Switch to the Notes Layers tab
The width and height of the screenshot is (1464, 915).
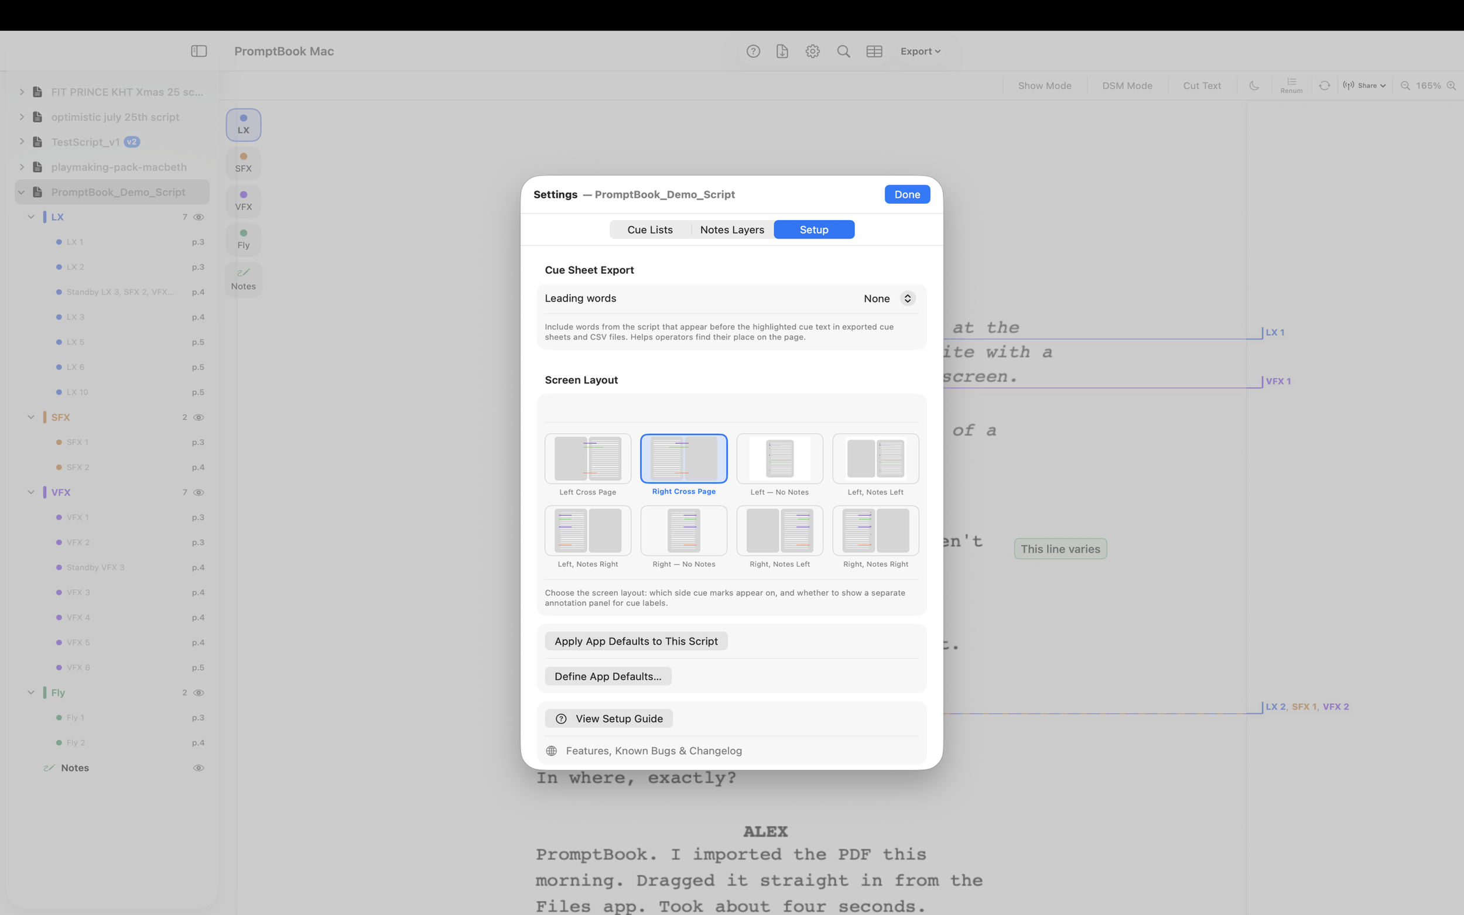(x=731, y=230)
